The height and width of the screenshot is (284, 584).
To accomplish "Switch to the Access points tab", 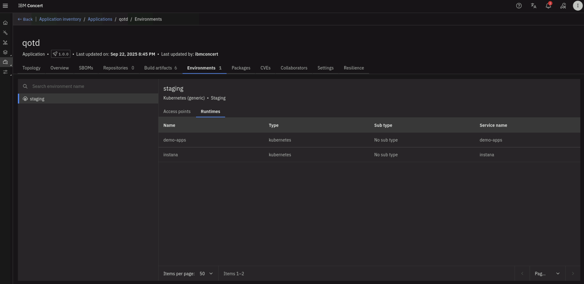I will click(x=177, y=112).
